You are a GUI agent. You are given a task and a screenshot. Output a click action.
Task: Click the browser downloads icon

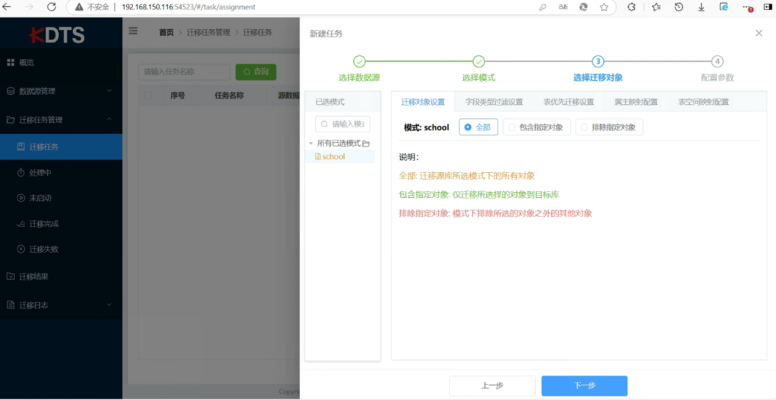tap(701, 7)
